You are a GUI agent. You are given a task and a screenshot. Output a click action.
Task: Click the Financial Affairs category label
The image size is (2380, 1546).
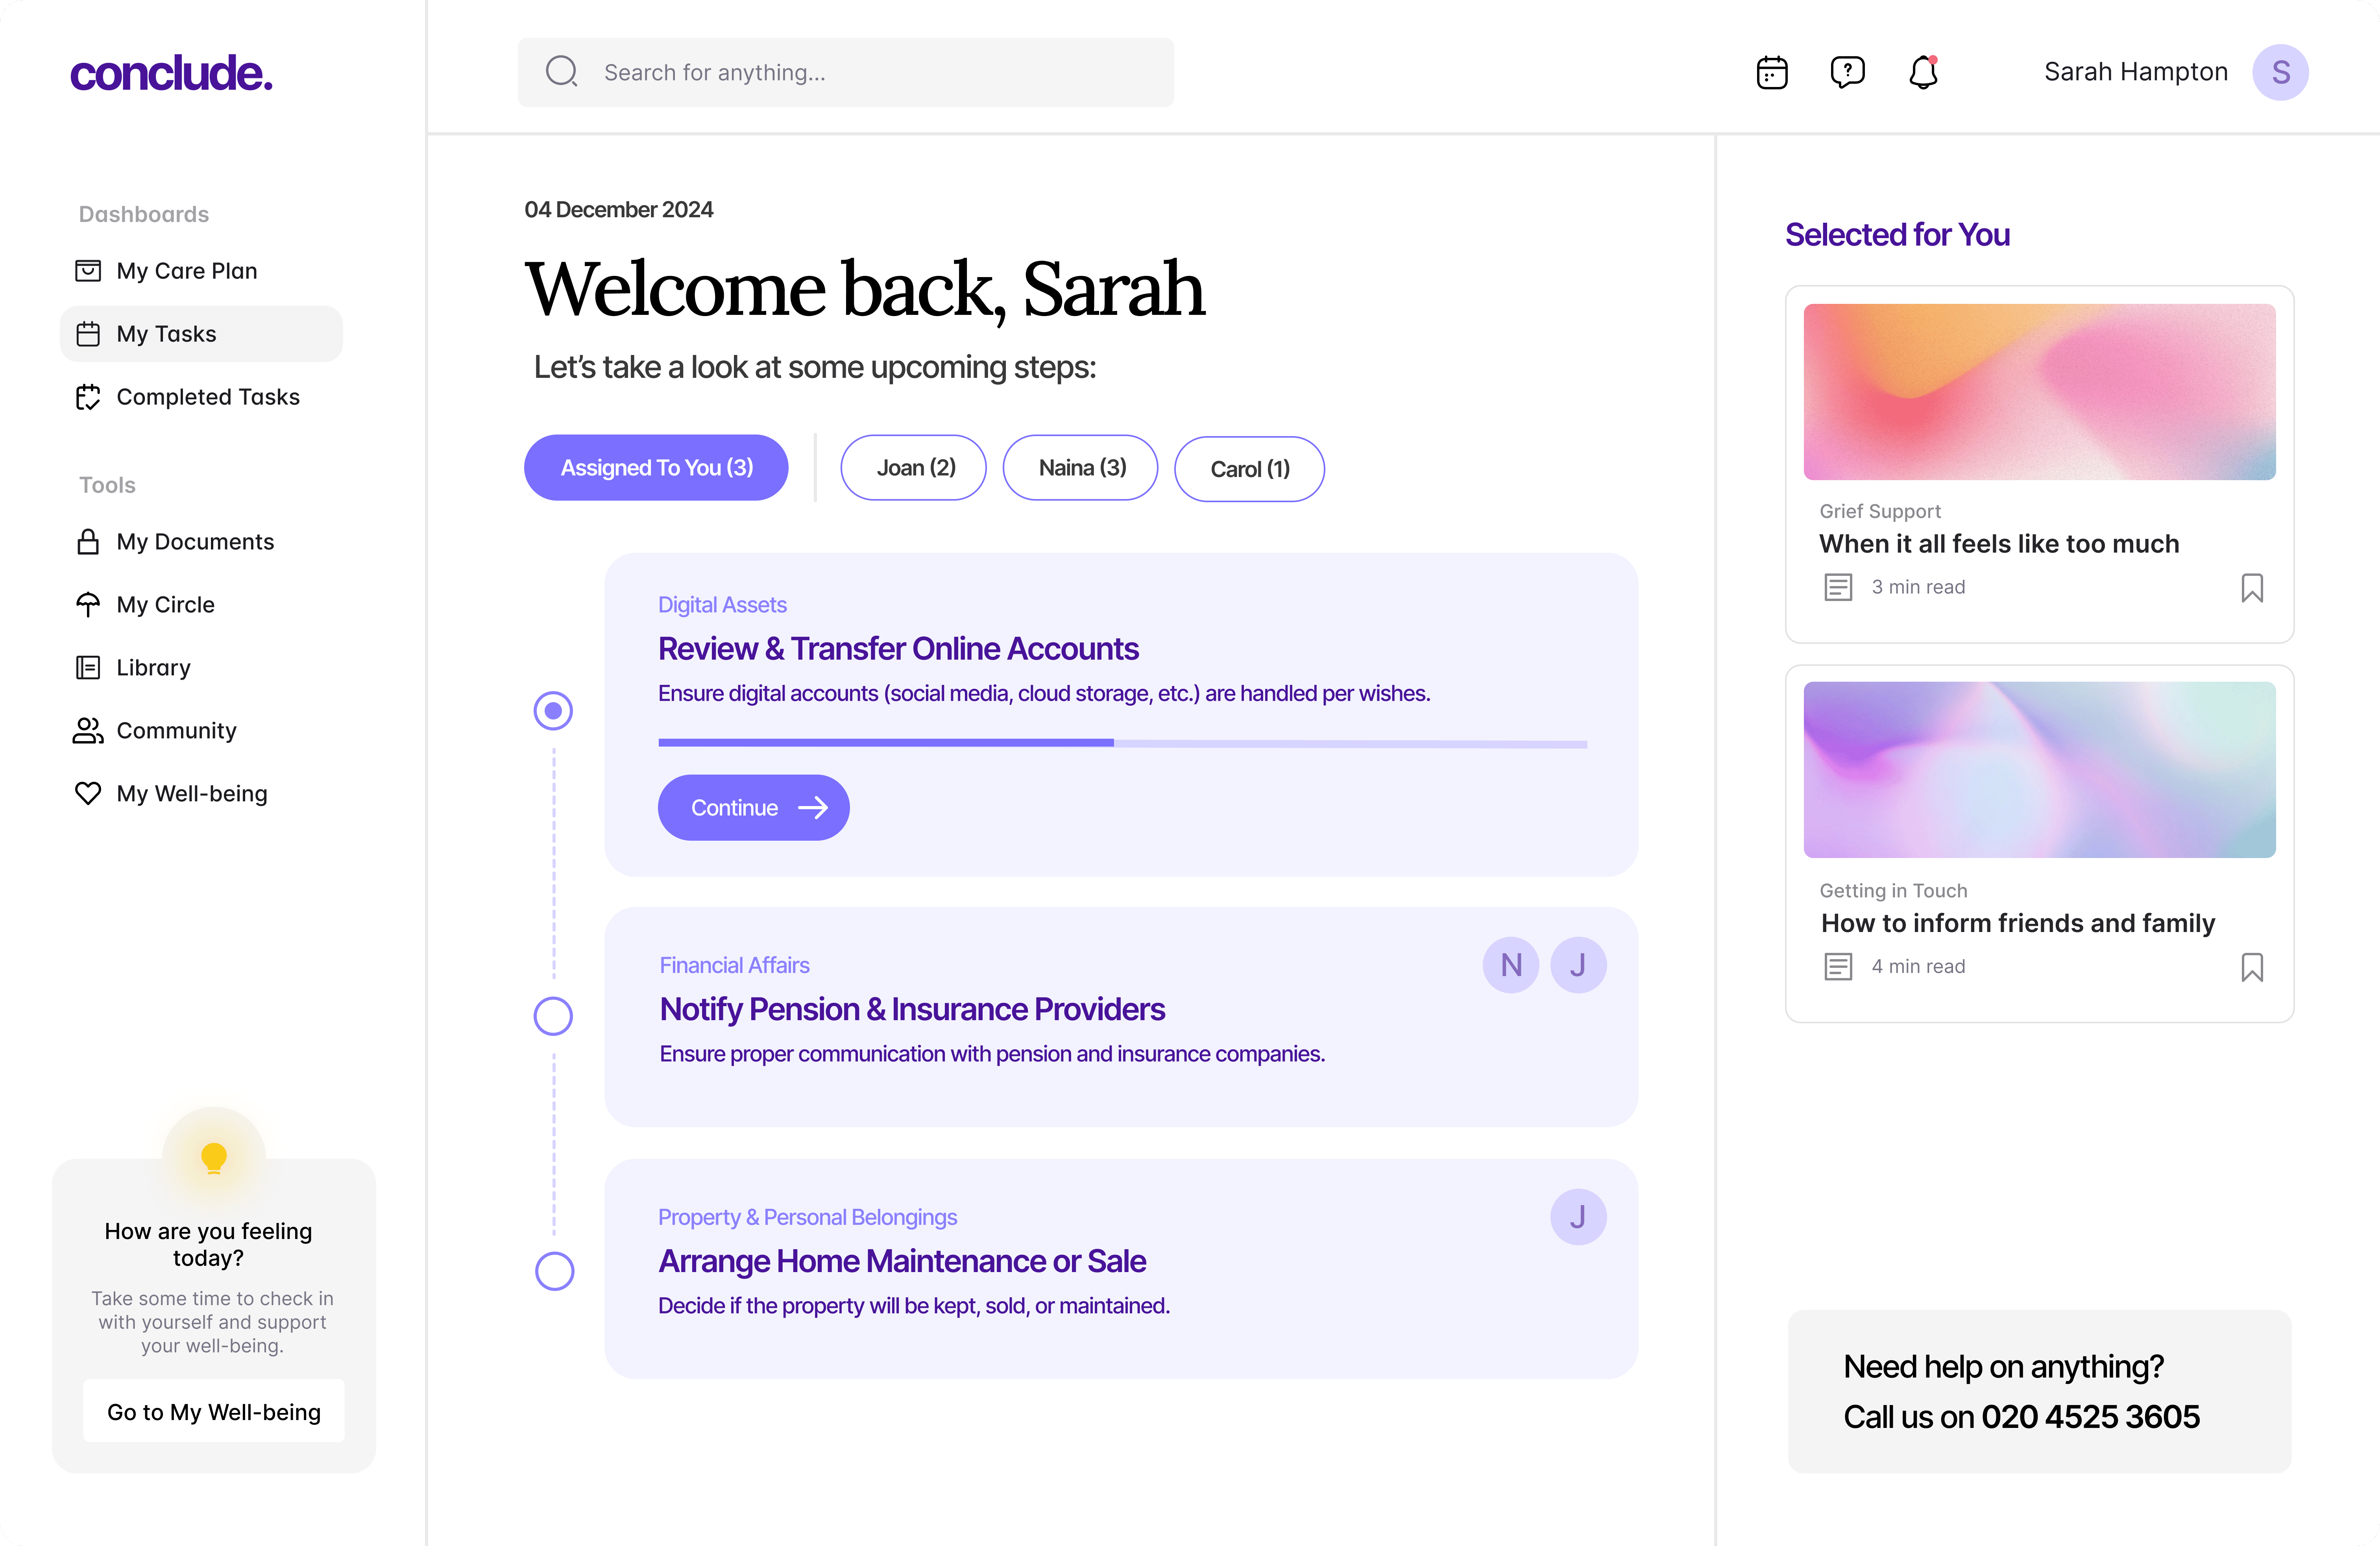[x=734, y=966]
